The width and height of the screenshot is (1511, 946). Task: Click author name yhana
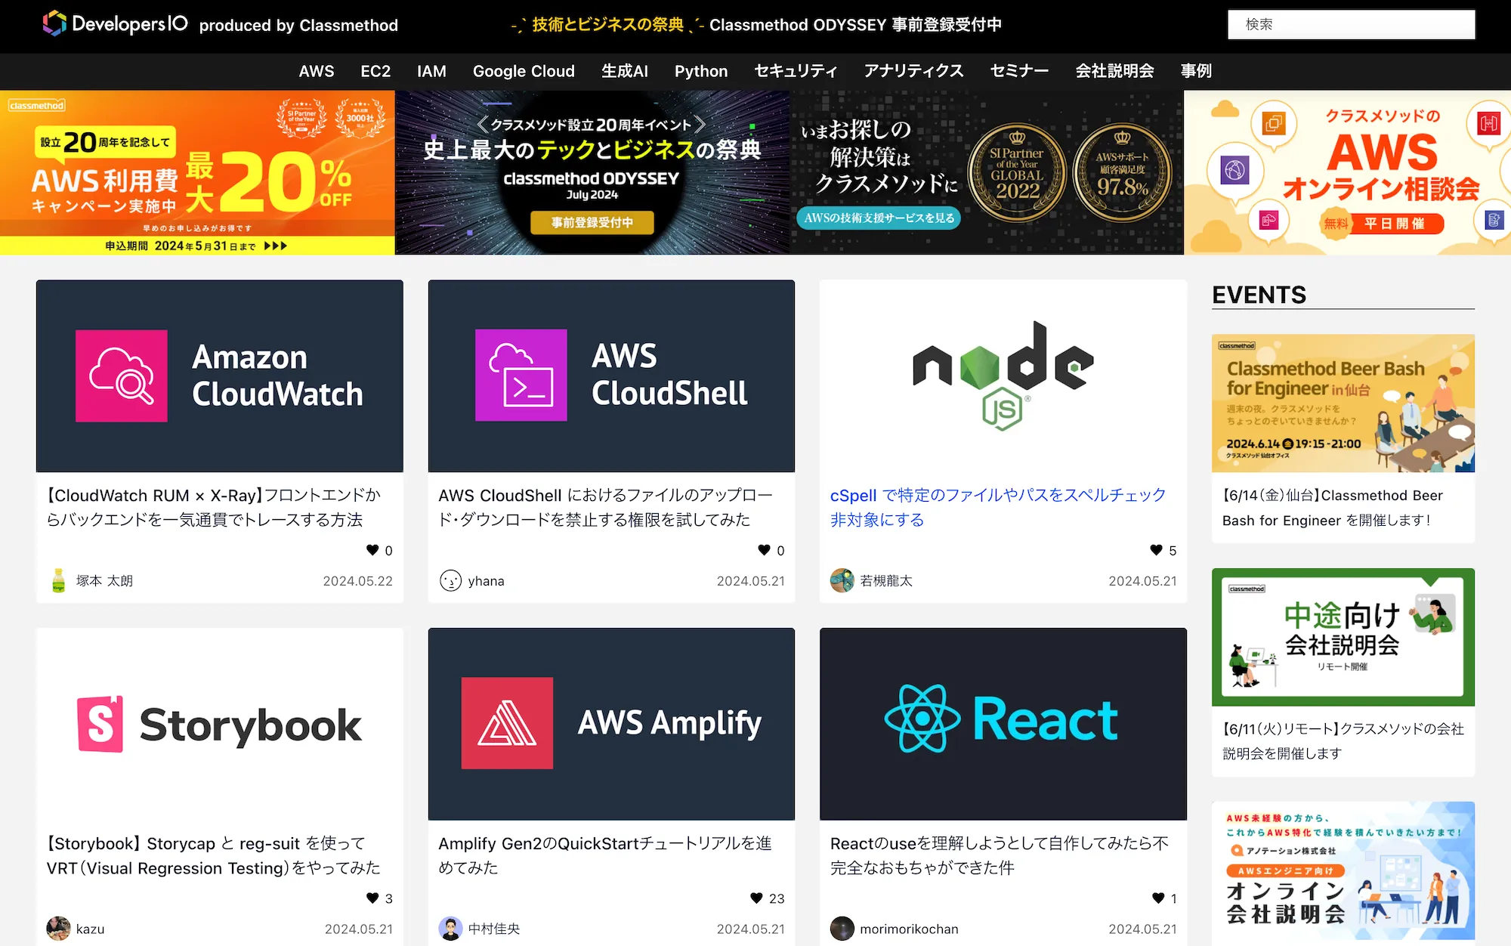point(486,581)
